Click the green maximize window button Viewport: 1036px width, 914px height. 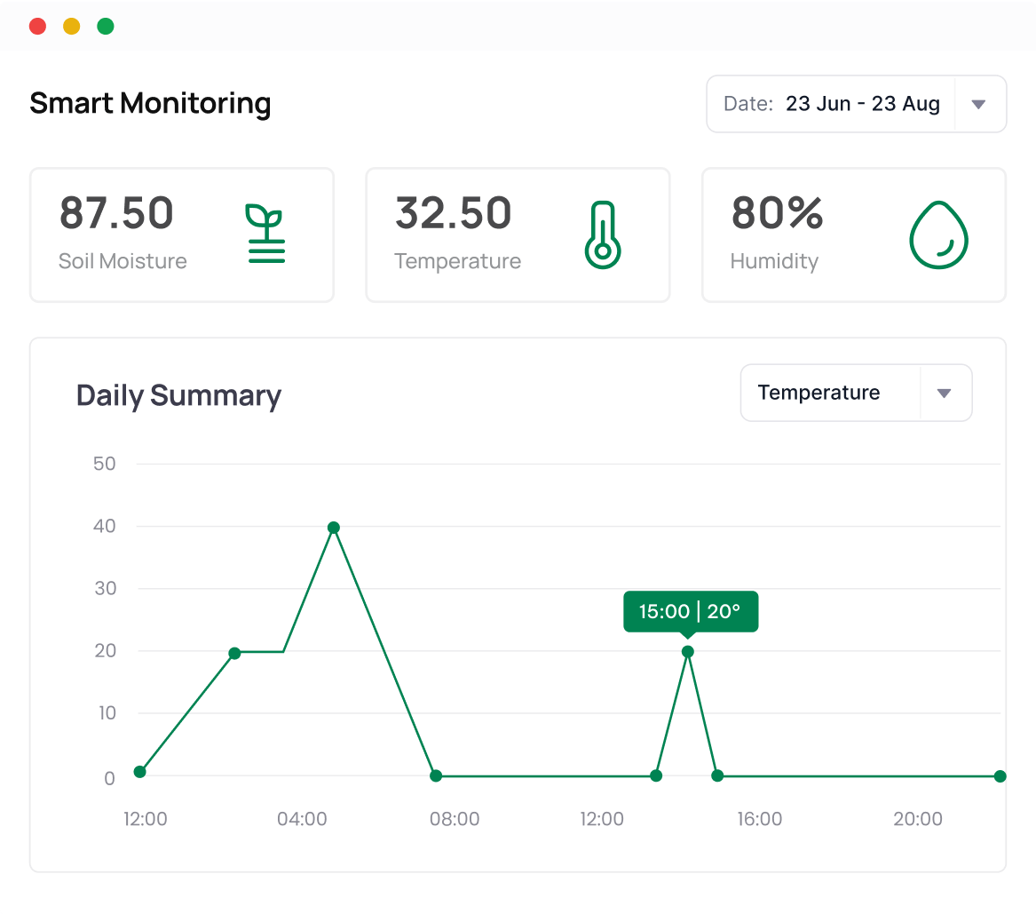(x=106, y=26)
